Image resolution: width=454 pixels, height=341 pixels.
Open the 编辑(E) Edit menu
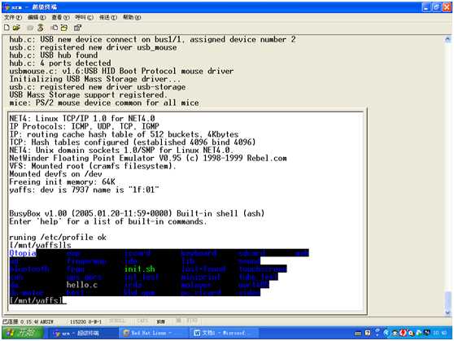[x=37, y=17]
